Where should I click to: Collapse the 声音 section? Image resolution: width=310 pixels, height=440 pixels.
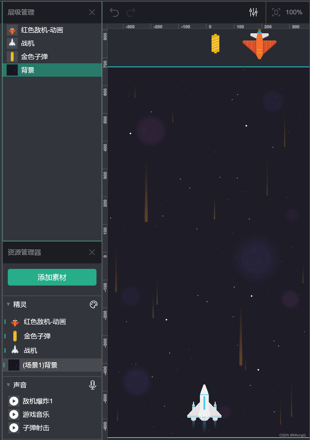click(8, 385)
